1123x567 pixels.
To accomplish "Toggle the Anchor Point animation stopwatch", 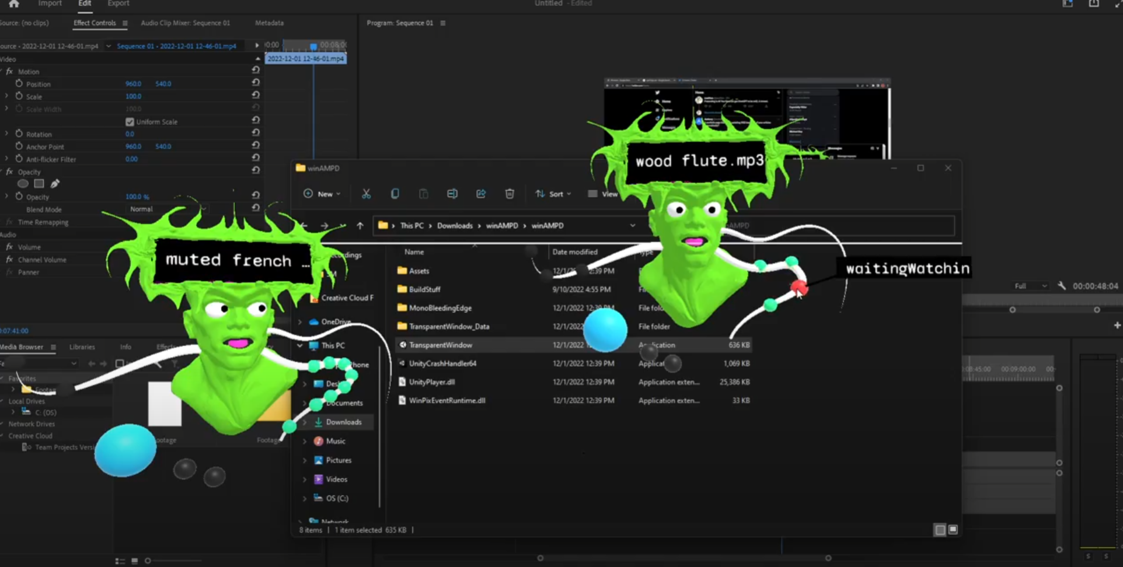I will coord(19,146).
